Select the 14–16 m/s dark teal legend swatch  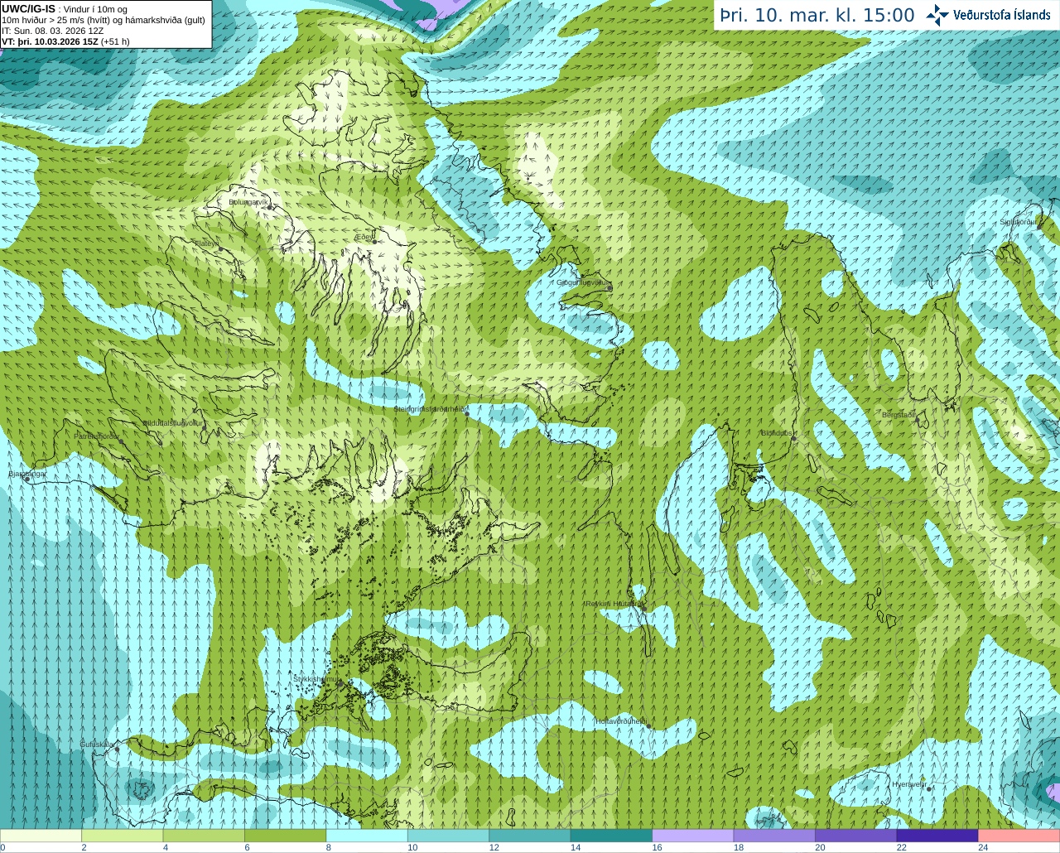pos(612,836)
